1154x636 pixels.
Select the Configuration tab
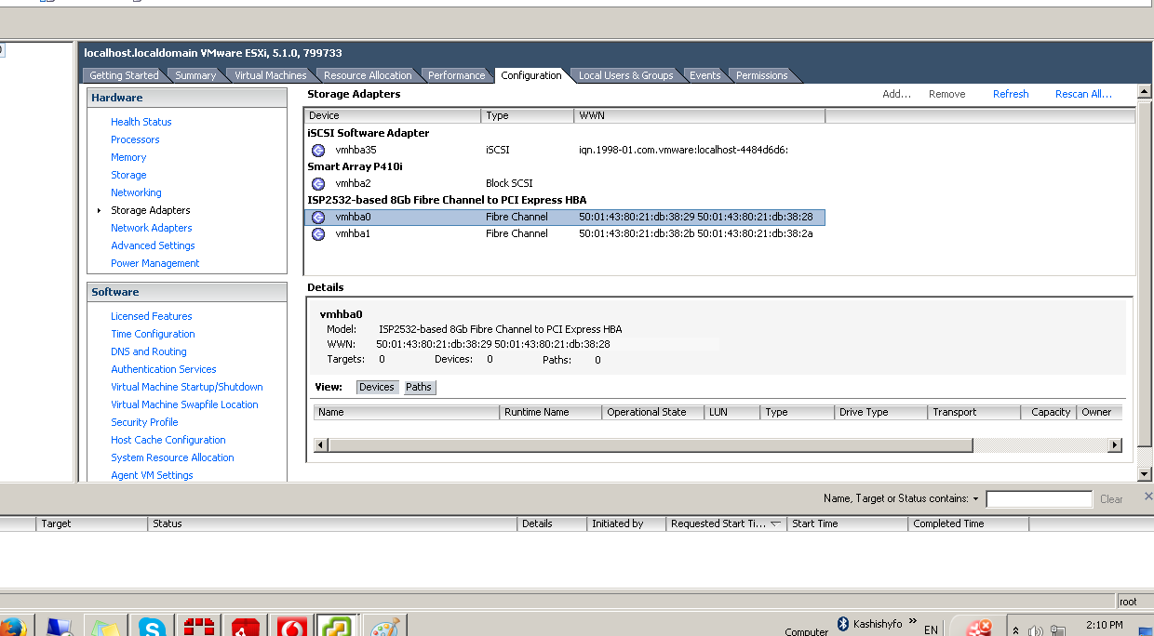point(531,75)
